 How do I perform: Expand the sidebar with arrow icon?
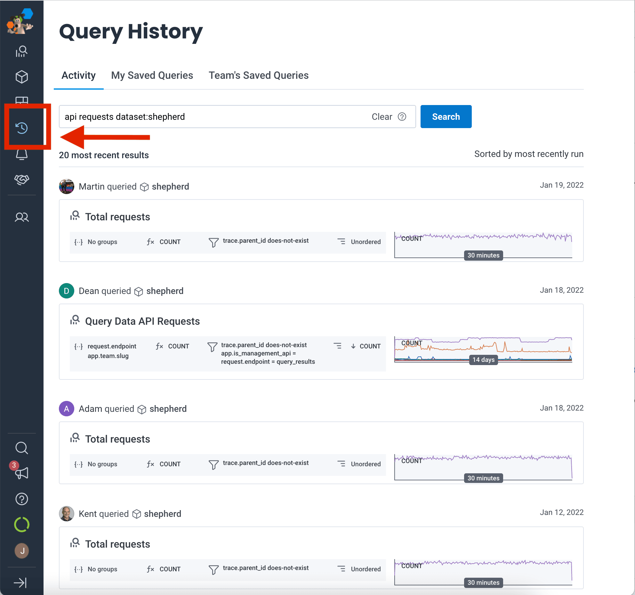coord(20,583)
